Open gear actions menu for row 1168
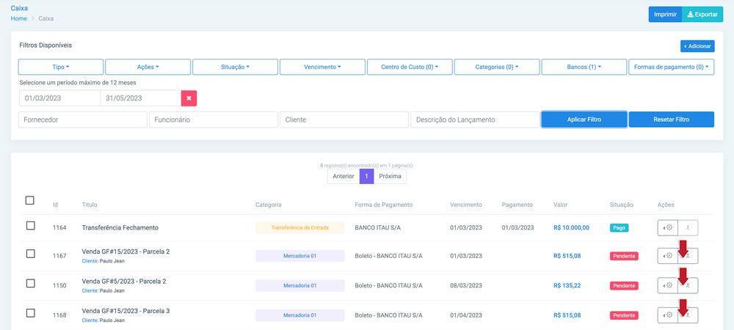This screenshot has height=330, width=734. (667, 315)
